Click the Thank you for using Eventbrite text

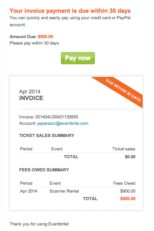[x=39, y=224]
